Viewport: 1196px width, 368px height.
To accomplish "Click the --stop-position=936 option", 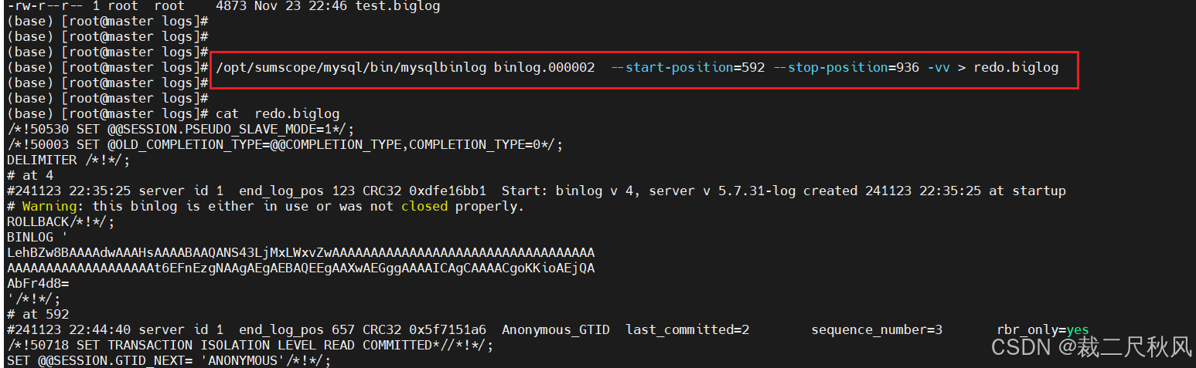I will point(846,68).
